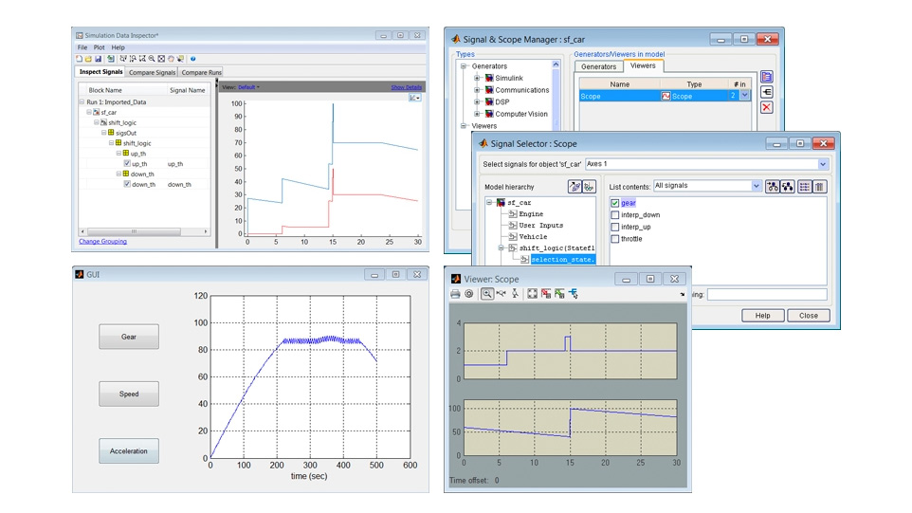Check the throttle signal checkbox

615,238
